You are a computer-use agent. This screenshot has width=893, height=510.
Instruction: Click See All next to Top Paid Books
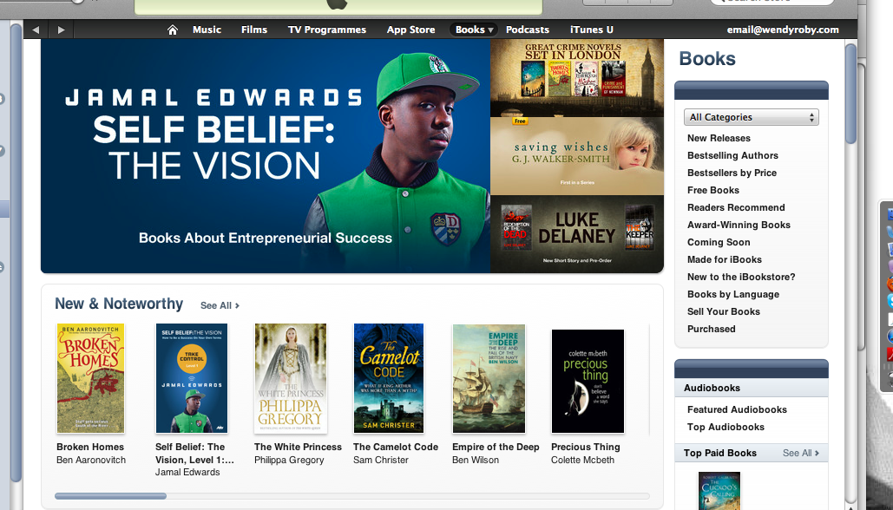point(801,453)
